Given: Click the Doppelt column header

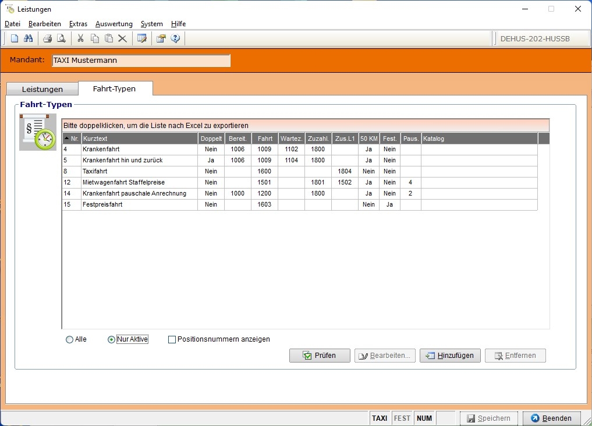Looking at the screenshot, I should click(x=211, y=139).
